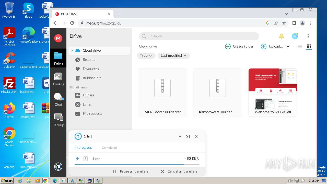Screen dimensions: 327x184
Task: Click the Upload button
Action: tap(272, 46)
